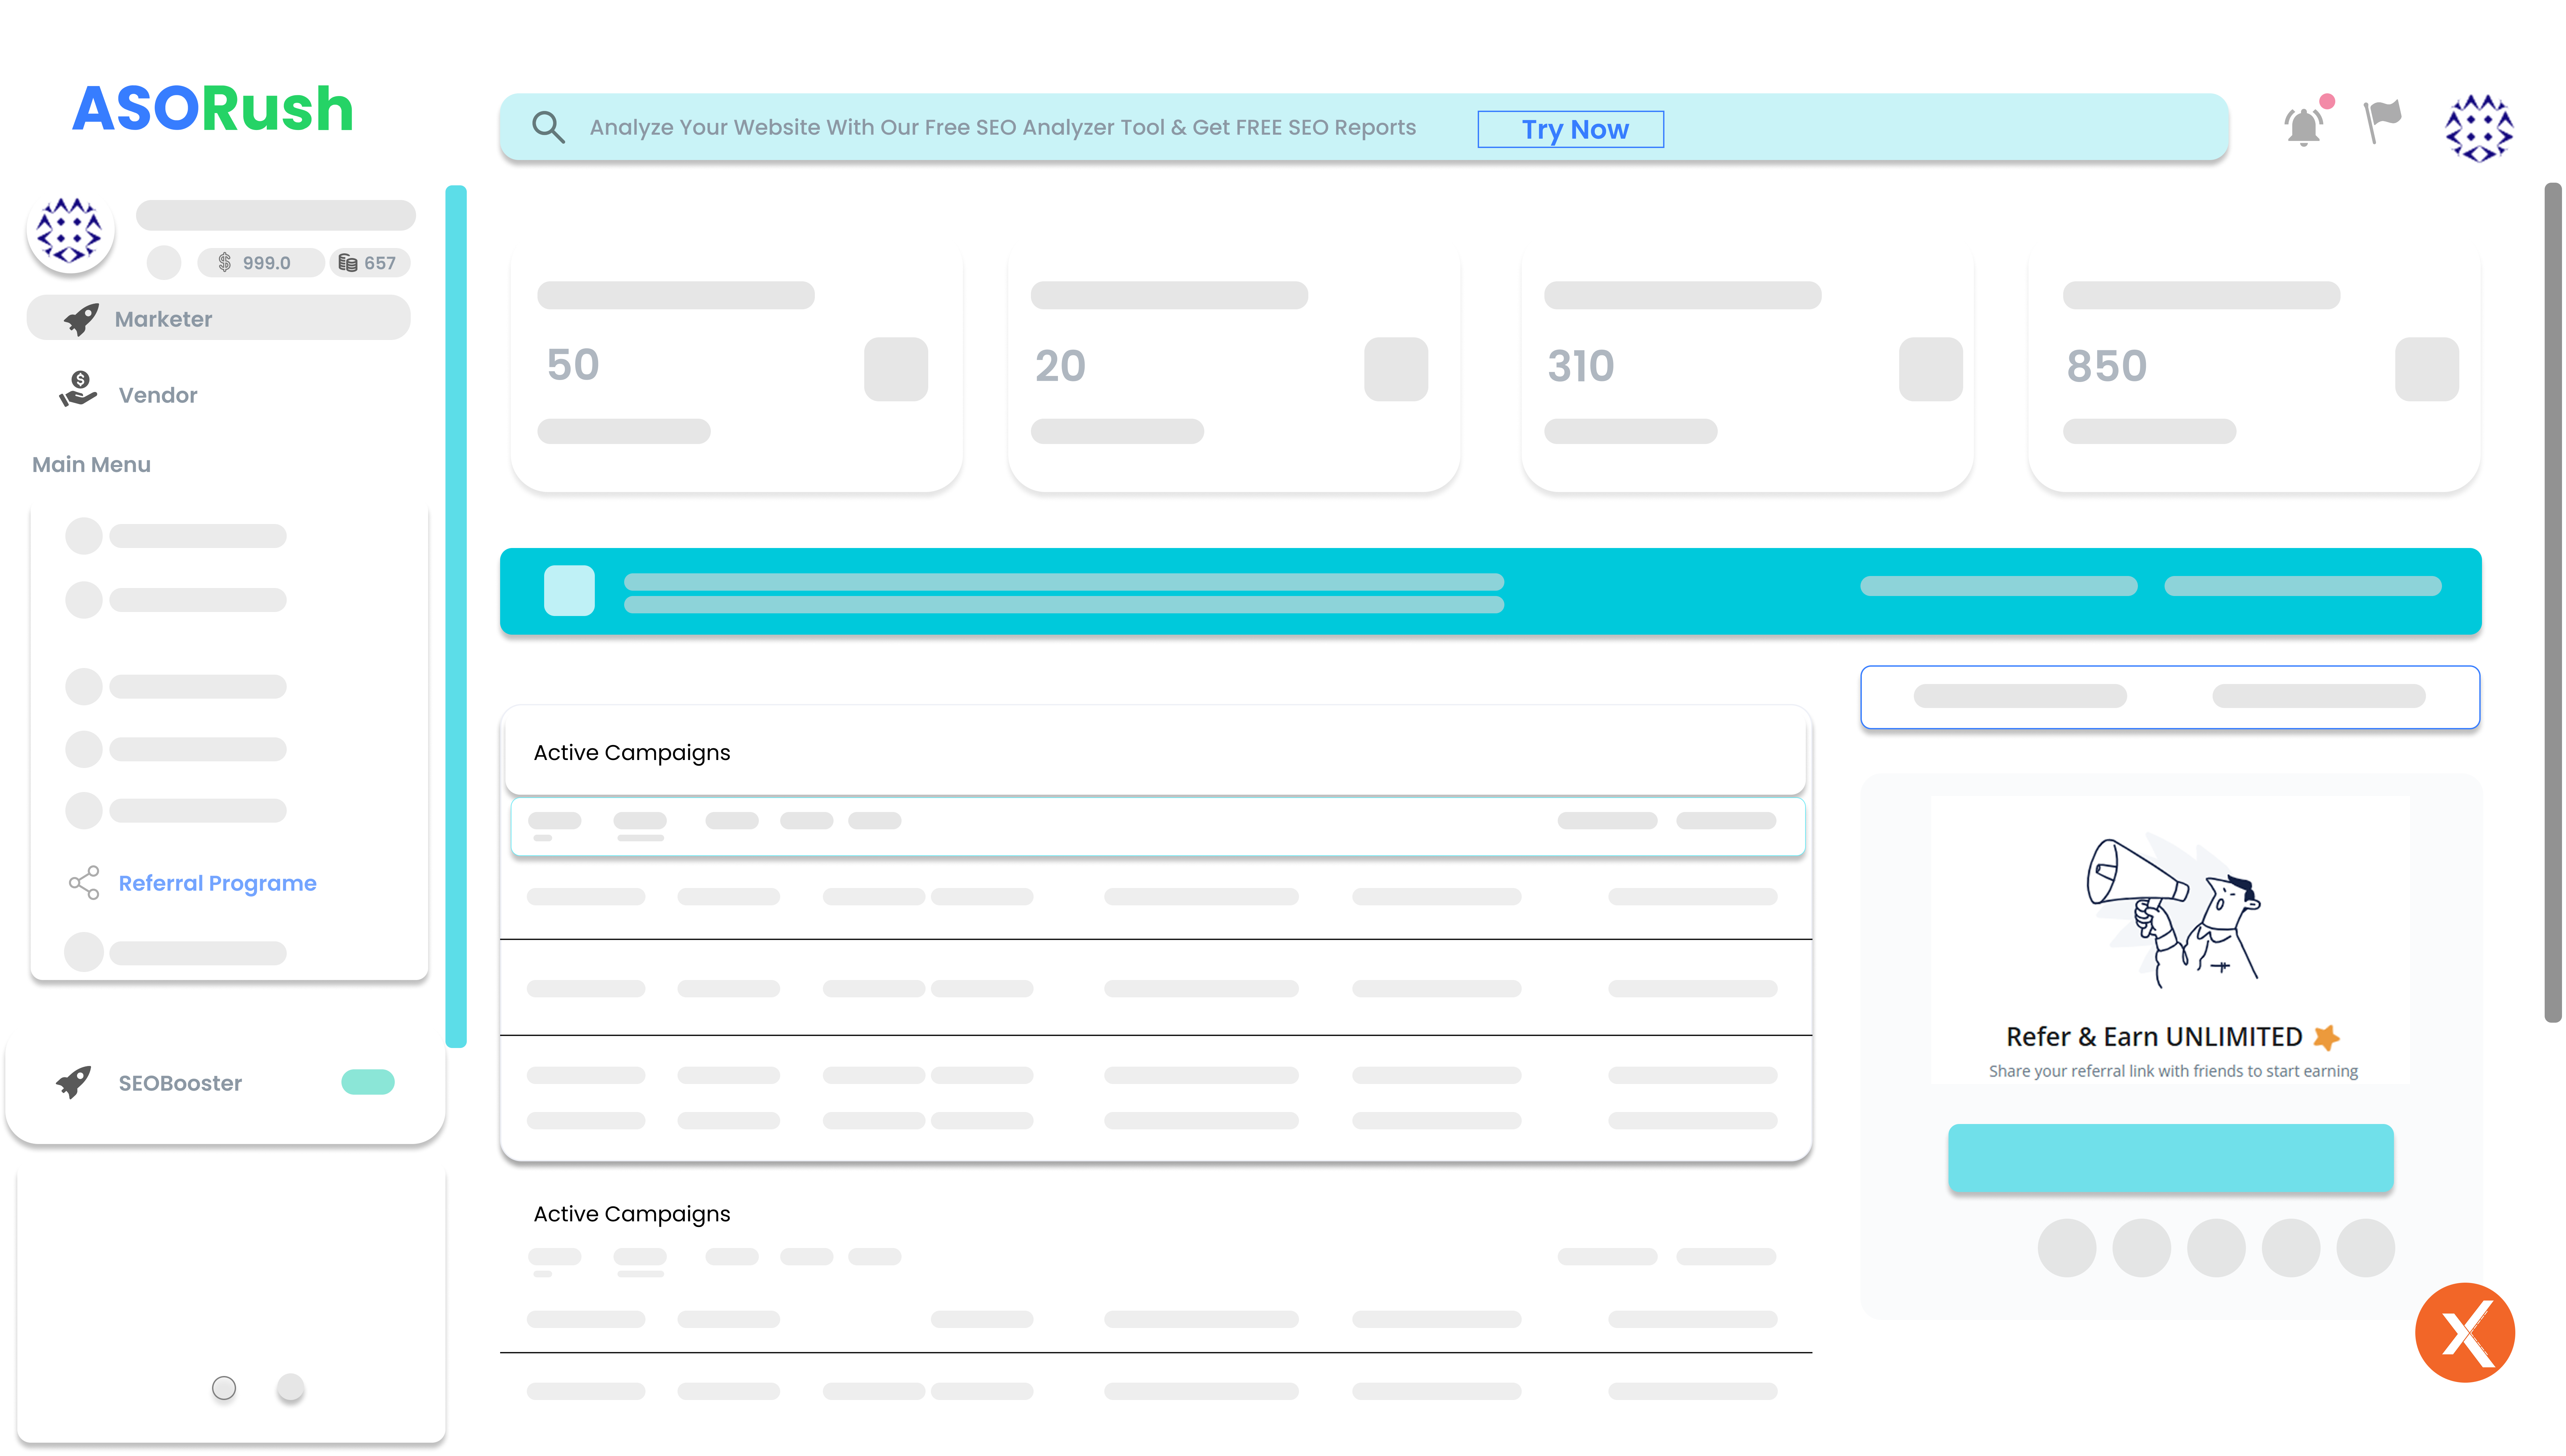Click the icon square on the 850 card
2566x1456 pixels.
point(2427,369)
